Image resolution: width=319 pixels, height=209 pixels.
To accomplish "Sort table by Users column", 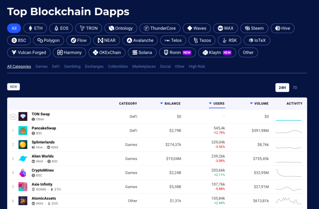I will (217, 104).
